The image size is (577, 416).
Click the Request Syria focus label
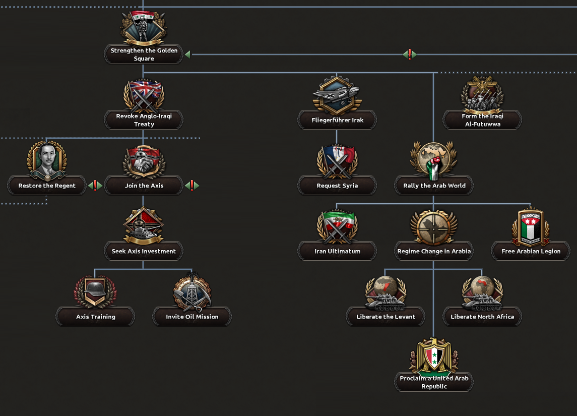pos(337,186)
